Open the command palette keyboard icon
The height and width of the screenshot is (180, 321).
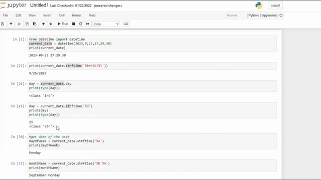(126, 24)
